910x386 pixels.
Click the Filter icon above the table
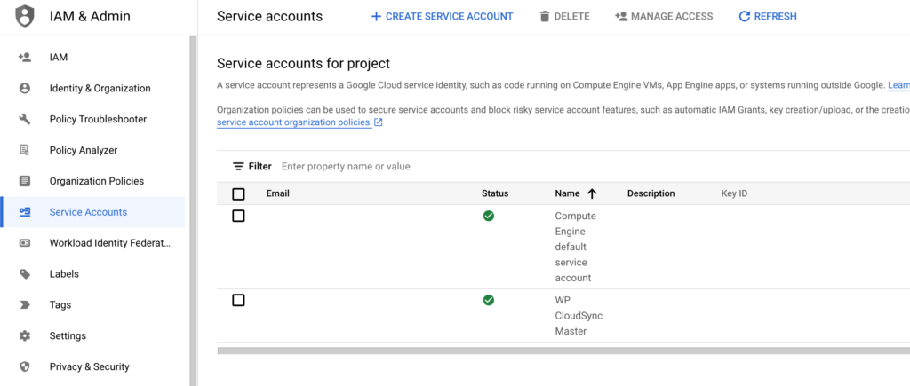tap(238, 167)
